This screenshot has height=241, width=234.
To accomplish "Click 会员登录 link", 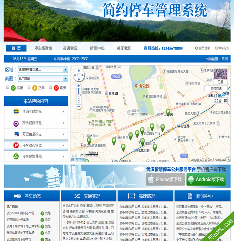I will pos(203,48).
